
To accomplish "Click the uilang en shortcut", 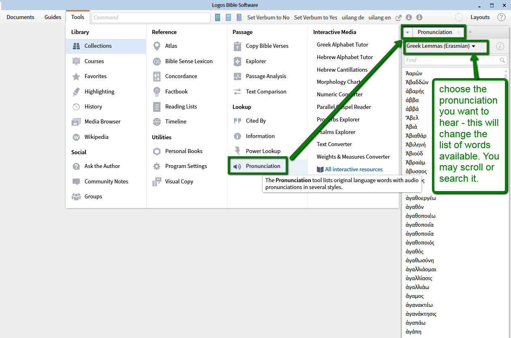I will pyautogui.click(x=380, y=17).
